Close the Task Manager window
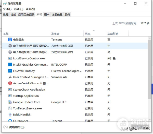Screen dimensions: 153x134 146,3
